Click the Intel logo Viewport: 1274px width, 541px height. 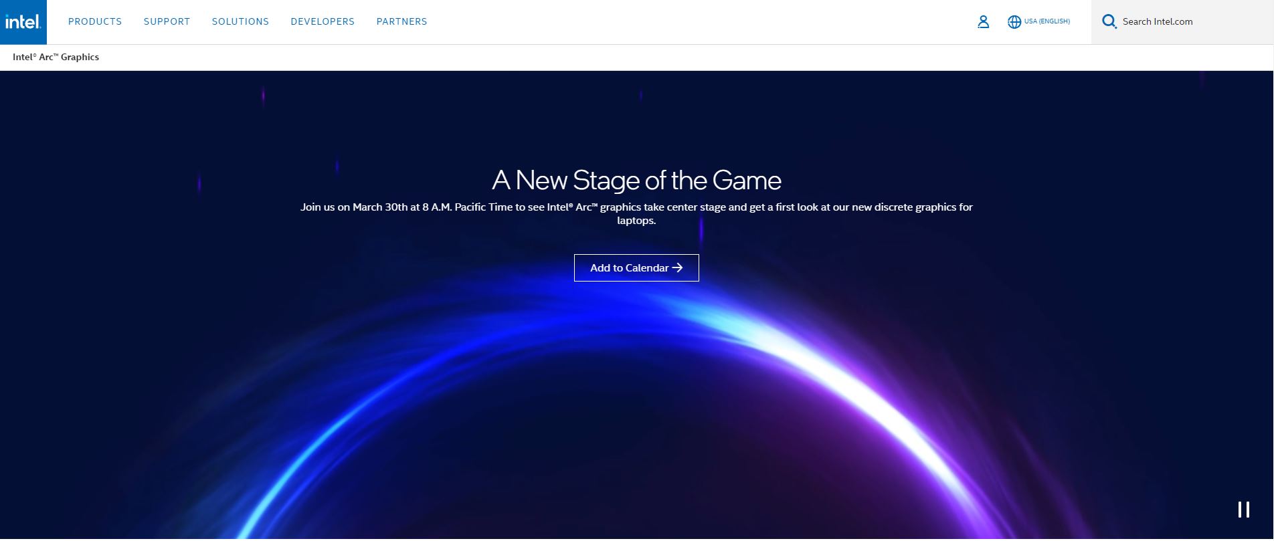click(23, 22)
